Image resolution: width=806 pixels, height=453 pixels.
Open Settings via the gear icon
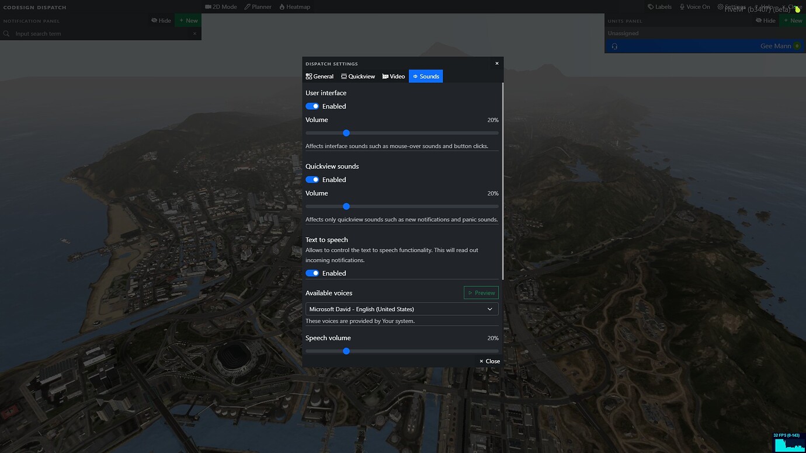click(721, 6)
